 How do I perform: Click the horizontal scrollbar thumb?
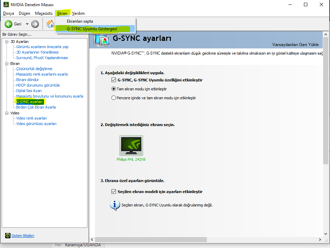point(151,239)
